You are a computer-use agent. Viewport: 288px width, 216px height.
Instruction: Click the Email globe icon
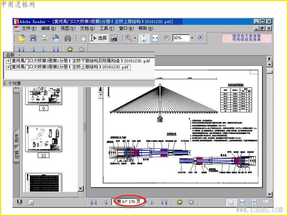point(56,38)
